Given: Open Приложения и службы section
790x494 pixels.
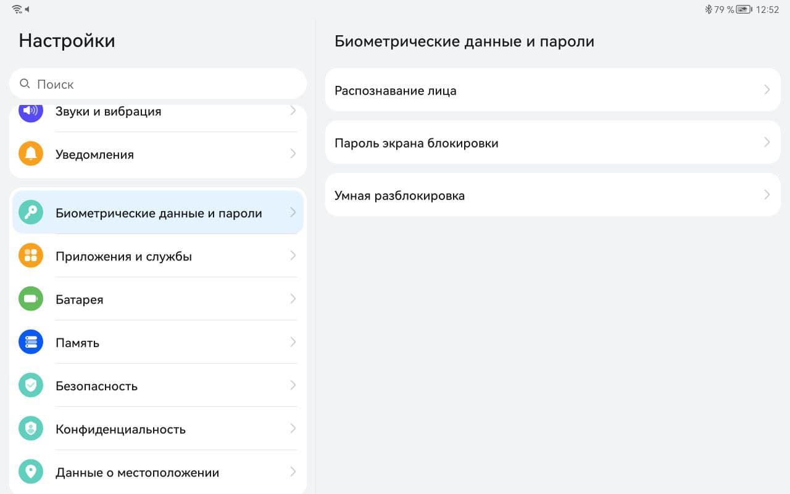Looking at the screenshot, I should (123, 256).
